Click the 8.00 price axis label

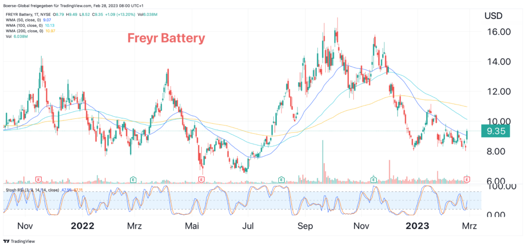[496, 151]
